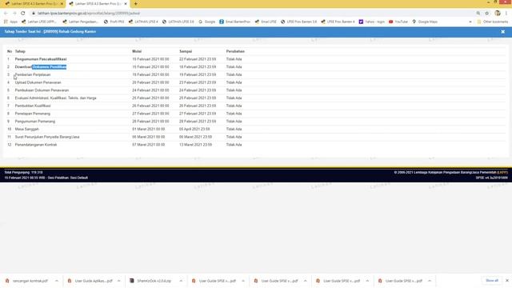Screen dimensions: 512x288
Task: Close the Tahap Tender dialog with its X
Action: tap(503, 32)
